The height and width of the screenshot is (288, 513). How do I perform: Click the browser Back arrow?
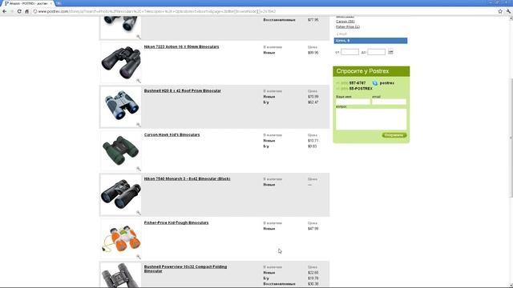(x=4, y=11)
